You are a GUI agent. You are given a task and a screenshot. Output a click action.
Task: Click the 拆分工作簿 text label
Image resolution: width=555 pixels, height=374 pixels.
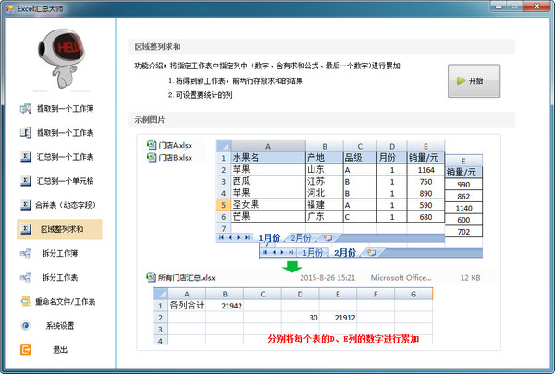click(60, 253)
